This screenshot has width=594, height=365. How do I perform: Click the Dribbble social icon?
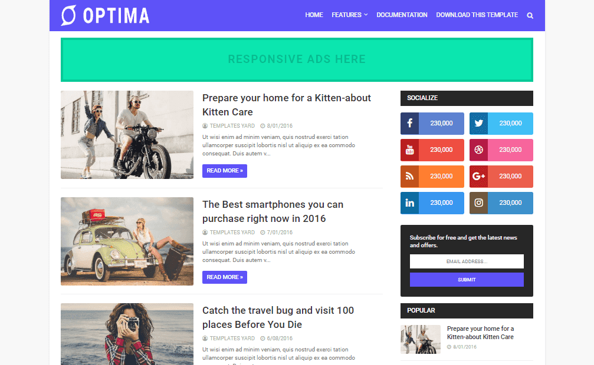[x=479, y=150]
